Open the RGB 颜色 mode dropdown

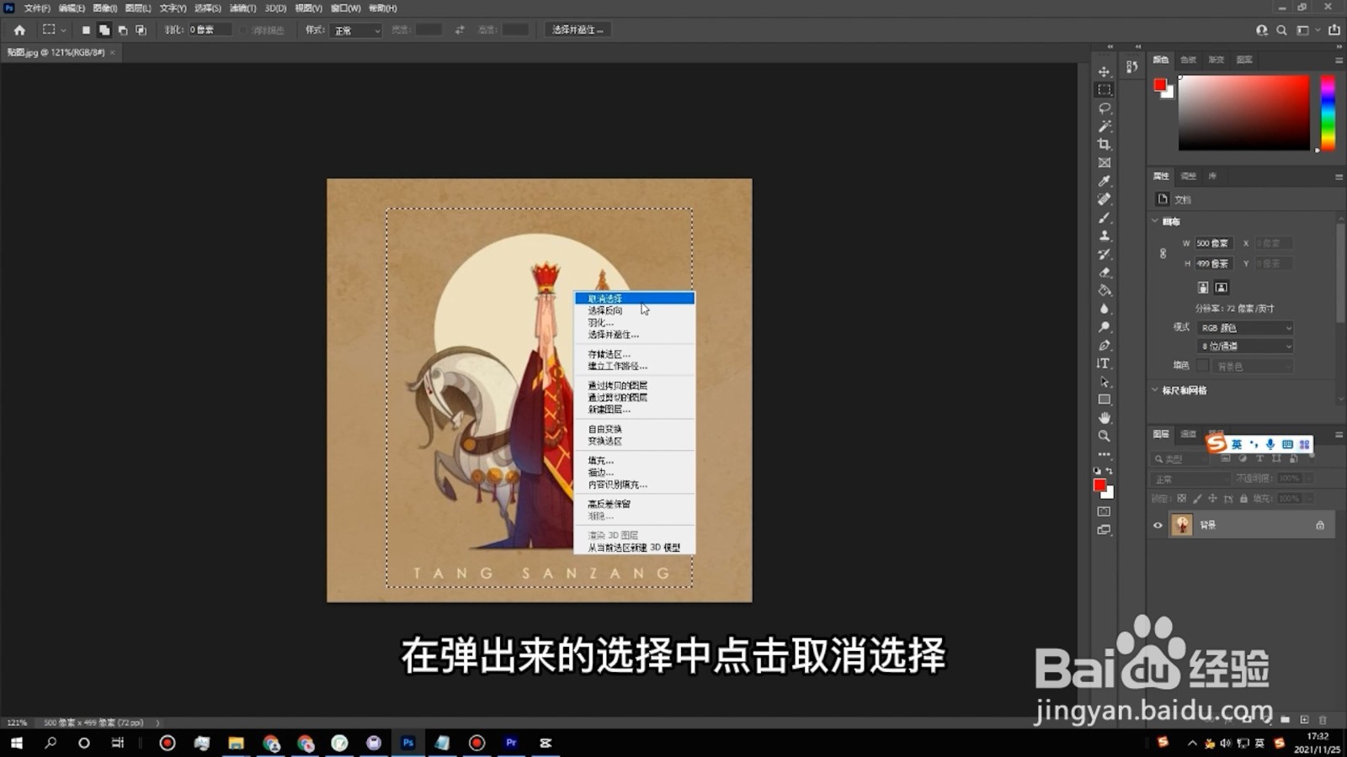tap(1245, 328)
